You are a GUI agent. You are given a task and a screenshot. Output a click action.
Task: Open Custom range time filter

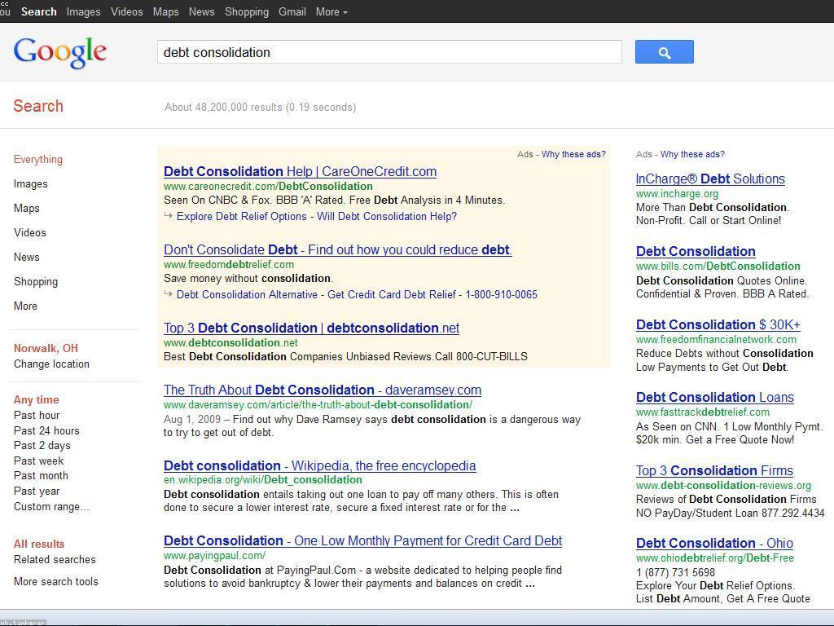[50, 507]
